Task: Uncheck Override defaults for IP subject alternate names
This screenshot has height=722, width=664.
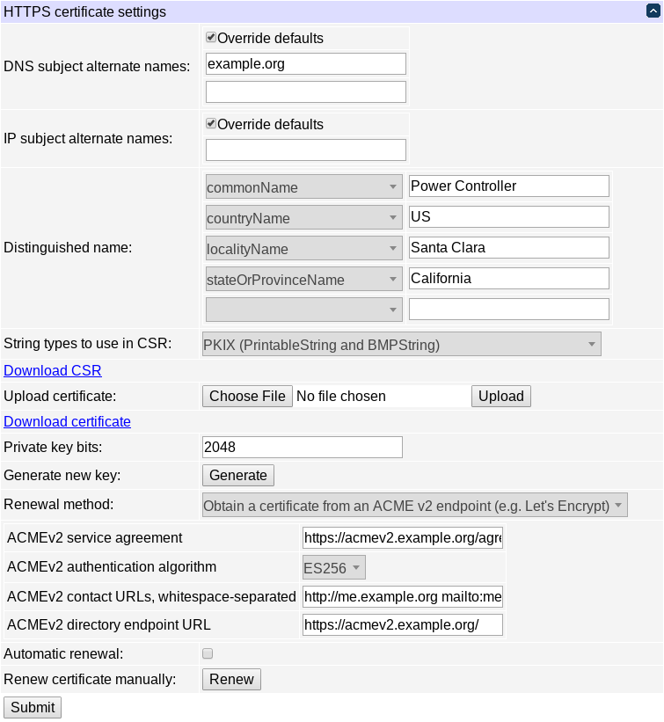Action: (x=210, y=123)
